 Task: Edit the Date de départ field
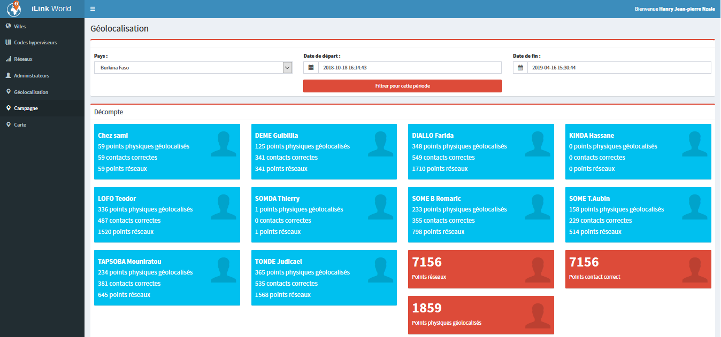pos(409,68)
